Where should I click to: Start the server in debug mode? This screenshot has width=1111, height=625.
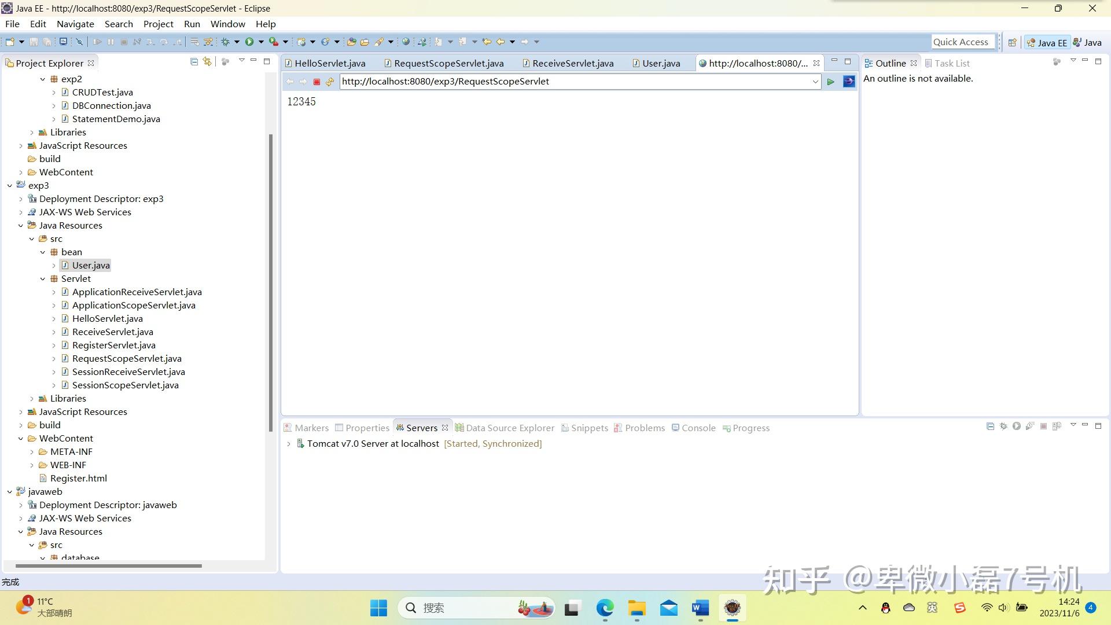tap(1003, 427)
